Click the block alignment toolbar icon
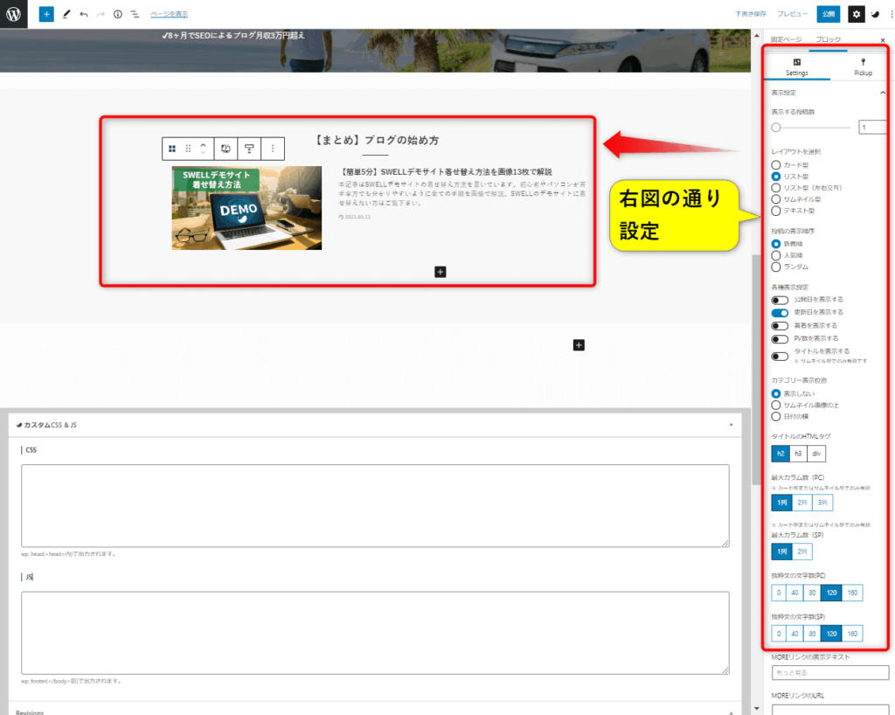 (249, 149)
